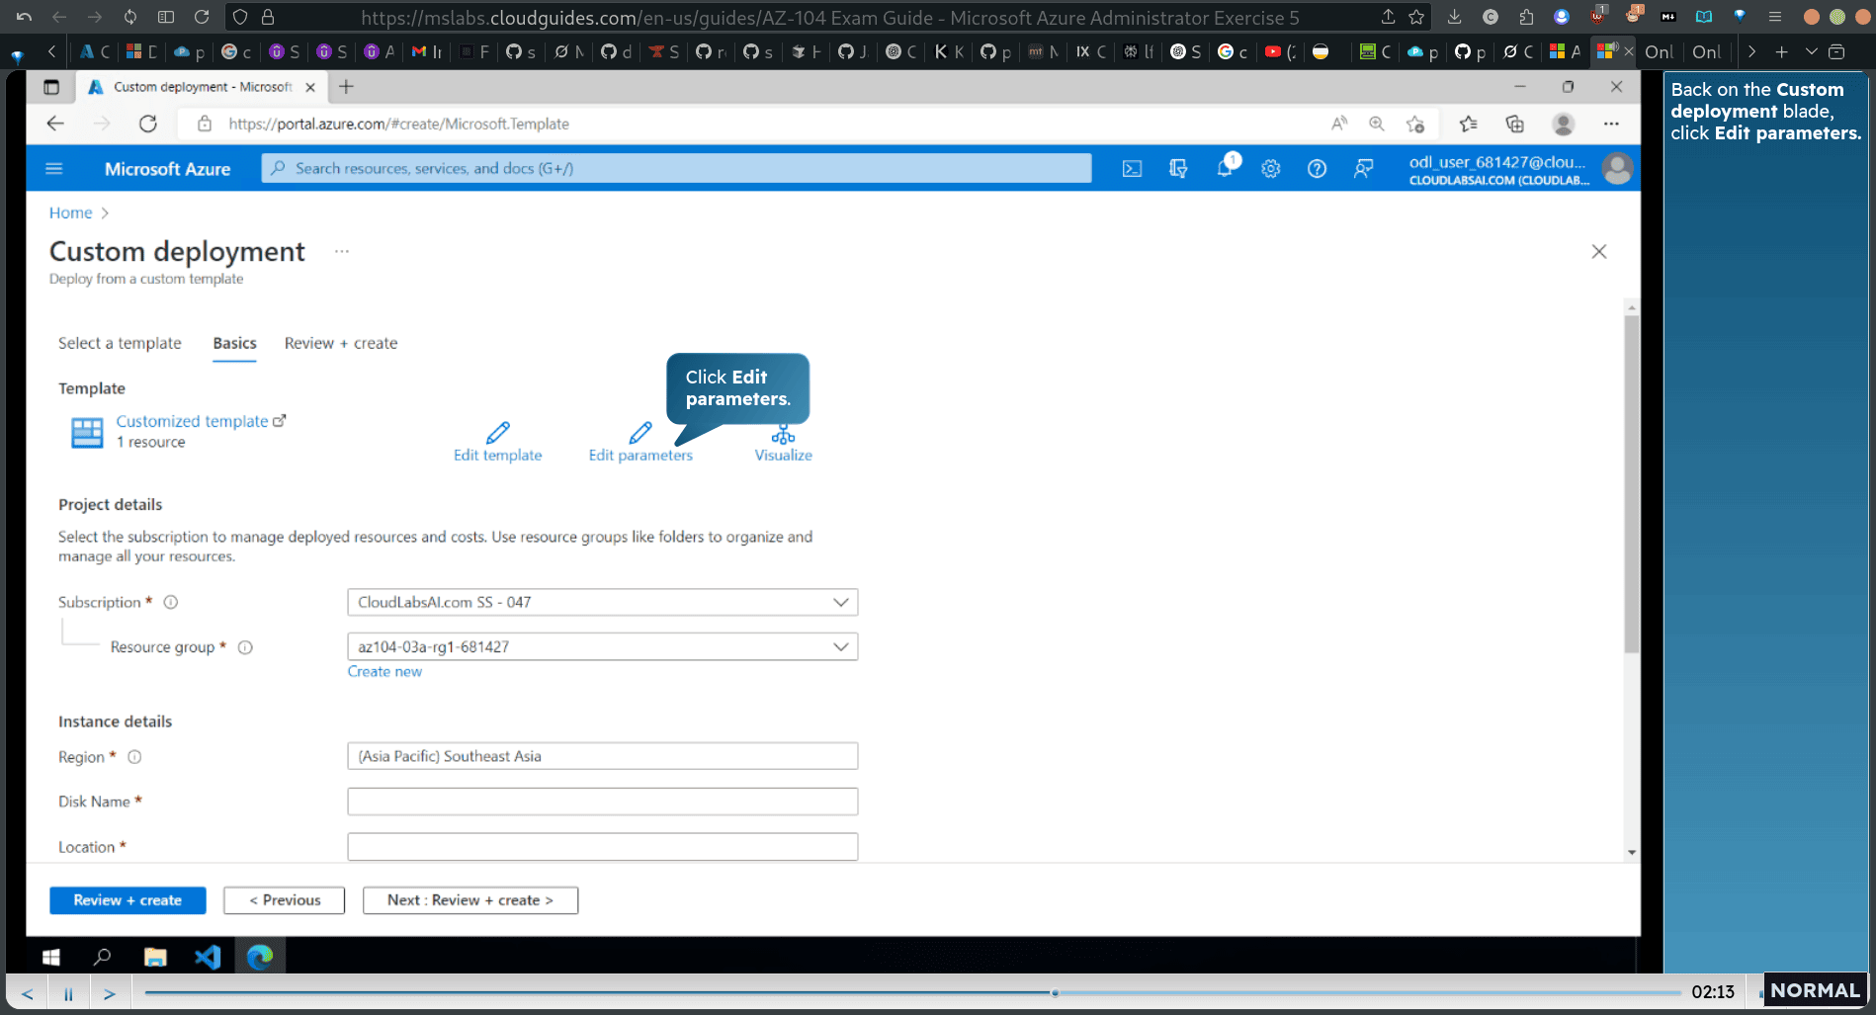The image size is (1876, 1015).
Task: Click Create new resource group link
Action: [384, 671]
